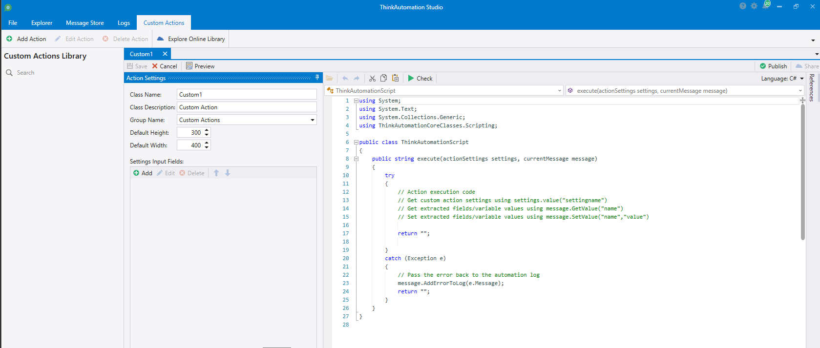Increase the Default Height value

click(x=207, y=130)
